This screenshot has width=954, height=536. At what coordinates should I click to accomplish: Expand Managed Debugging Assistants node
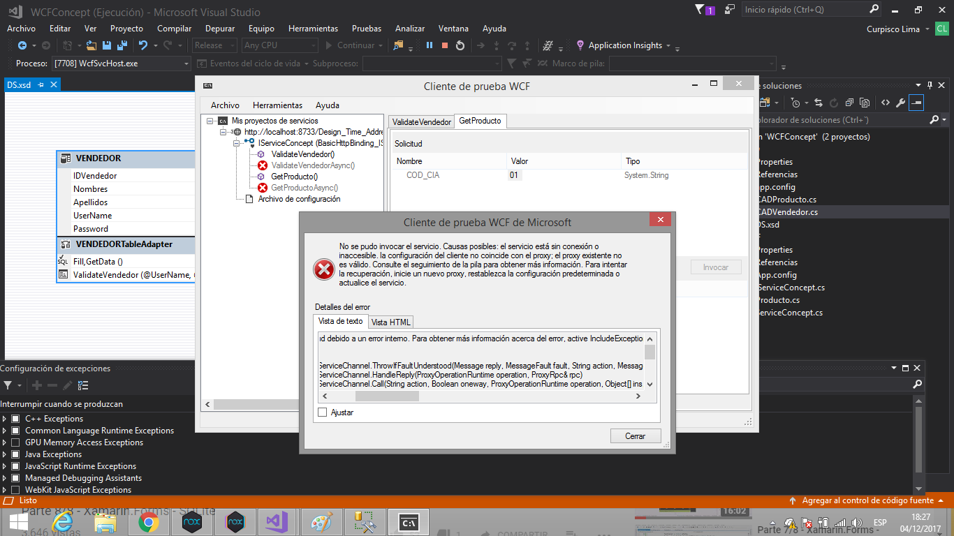click(x=5, y=478)
